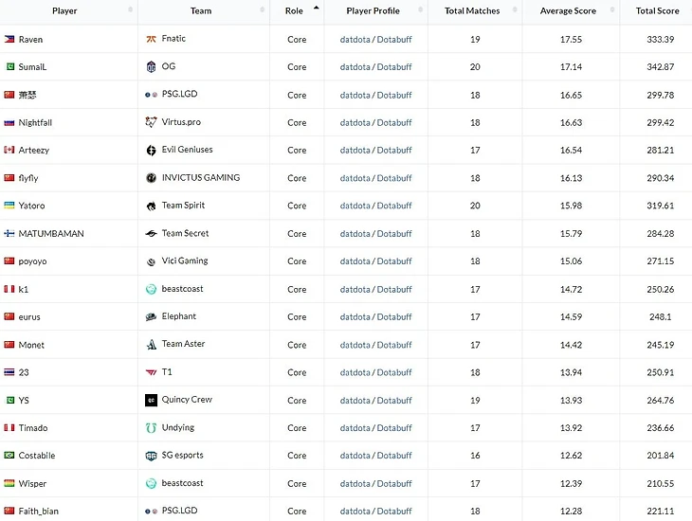Click the T1 team logo icon
Image resolution: width=692 pixels, height=521 pixels.
click(x=152, y=372)
